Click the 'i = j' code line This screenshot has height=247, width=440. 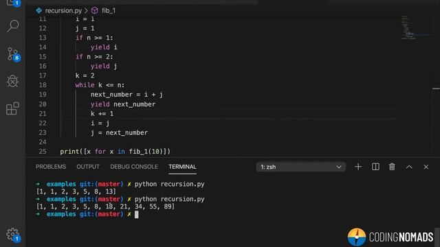(x=100, y=123)
